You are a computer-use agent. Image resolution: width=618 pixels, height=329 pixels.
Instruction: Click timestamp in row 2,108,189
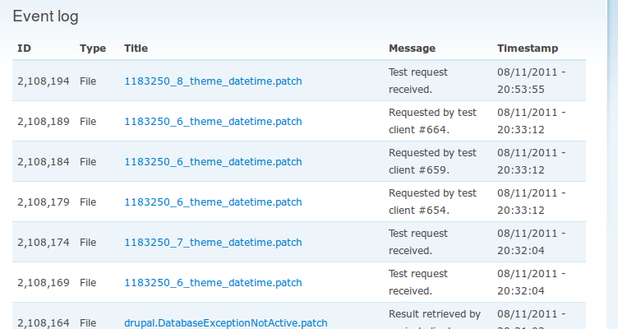[x=531, y=121]
